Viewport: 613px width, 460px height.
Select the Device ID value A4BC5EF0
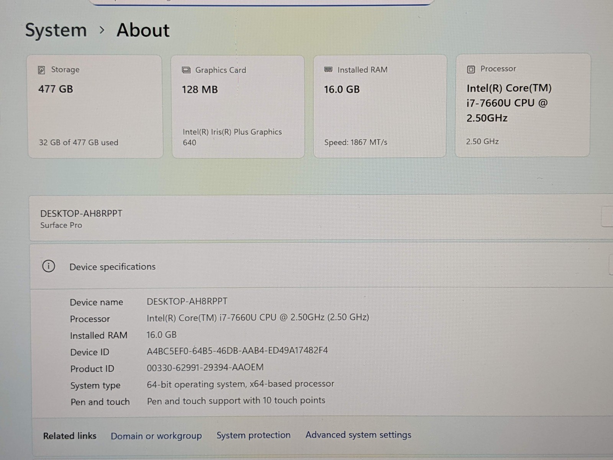tap(237, 350)
